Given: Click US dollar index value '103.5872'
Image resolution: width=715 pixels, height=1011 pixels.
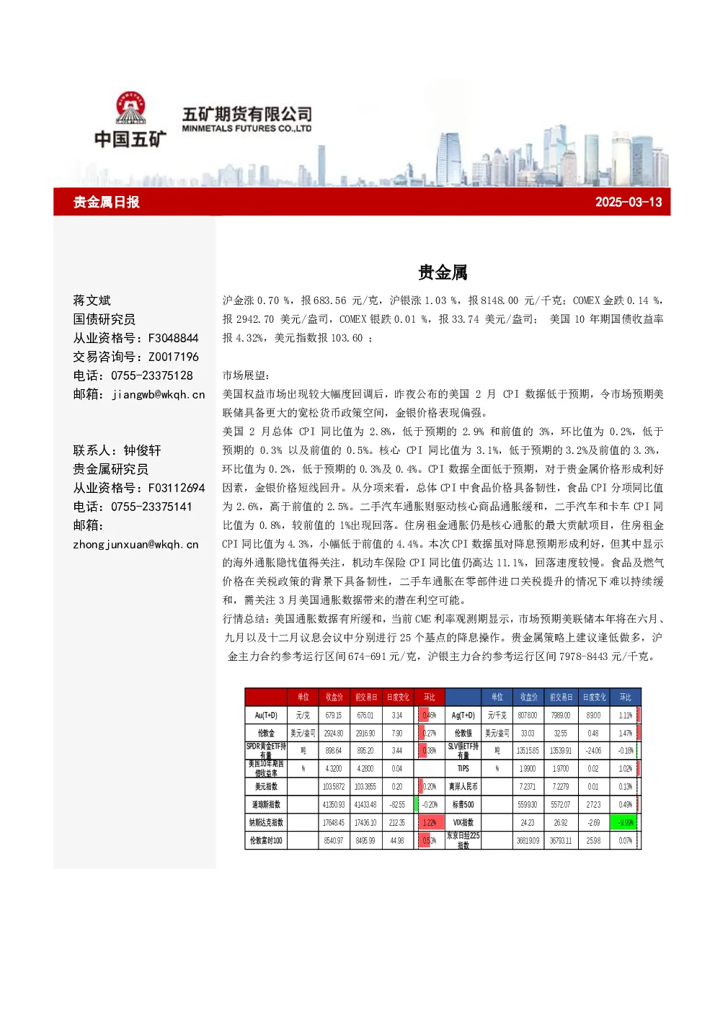Looking at the screenshot, I should pos(333,787).
